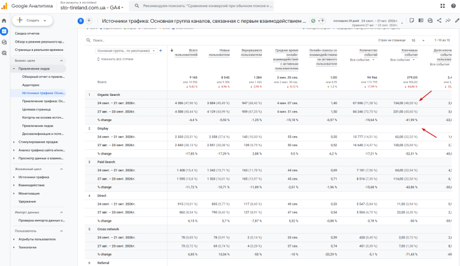Open the Reports bar chart sidebar icon
460x266 pixels.
click(x=4, y=31)
